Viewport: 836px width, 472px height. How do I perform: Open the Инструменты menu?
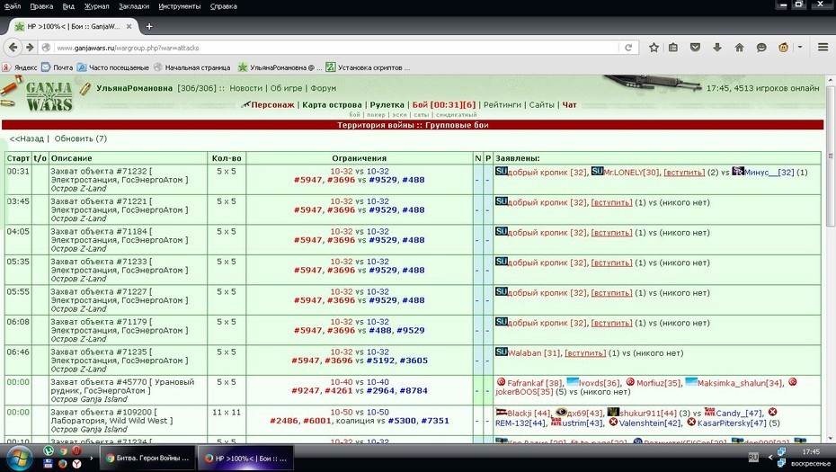[180, 6]
